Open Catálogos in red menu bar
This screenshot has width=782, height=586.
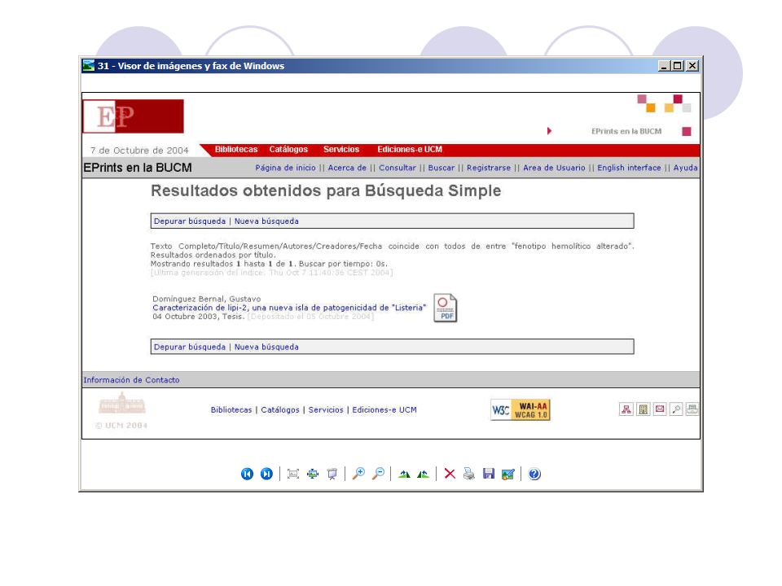point(288,150)
